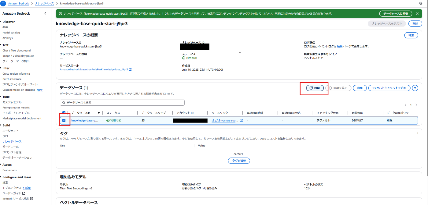Open knowledge-base-q... data source name link

tap(85, 121)
